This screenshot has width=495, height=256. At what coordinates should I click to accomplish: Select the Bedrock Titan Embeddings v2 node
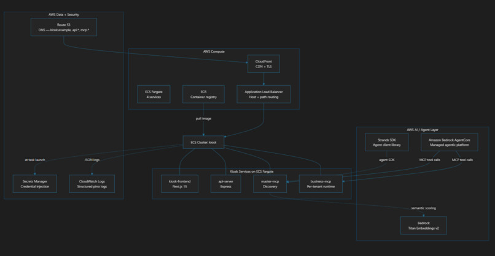[x=424, y=225]
